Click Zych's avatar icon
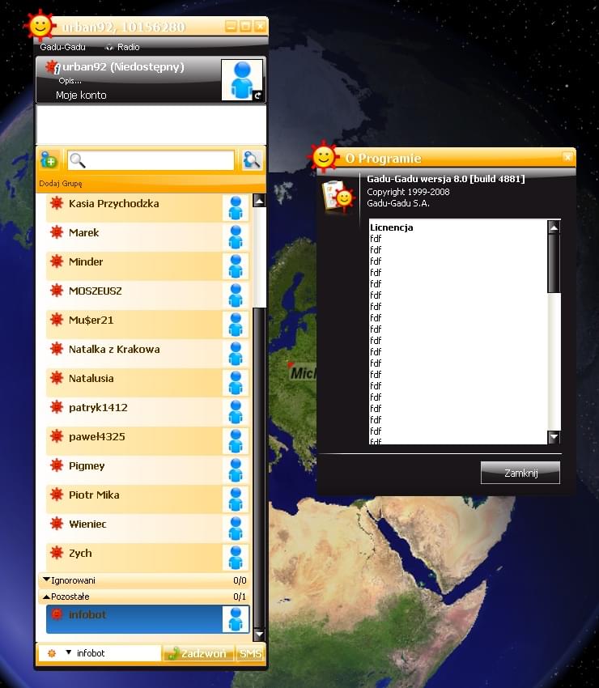599x688 pixels. coord(236,557)
